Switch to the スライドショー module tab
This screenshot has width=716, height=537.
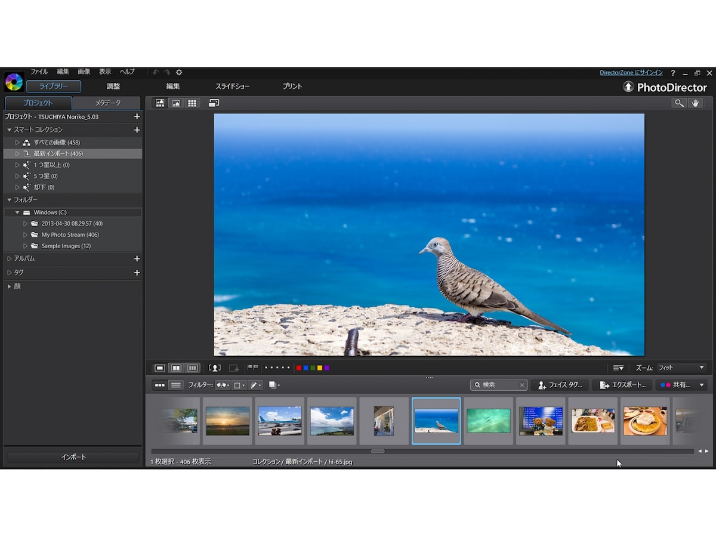[233, 87]
